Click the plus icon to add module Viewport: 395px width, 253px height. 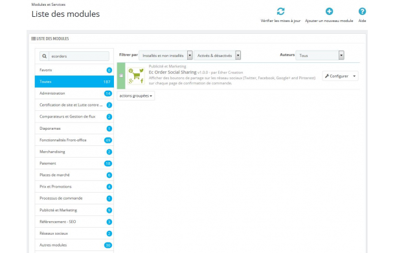(x=329, y=12)
